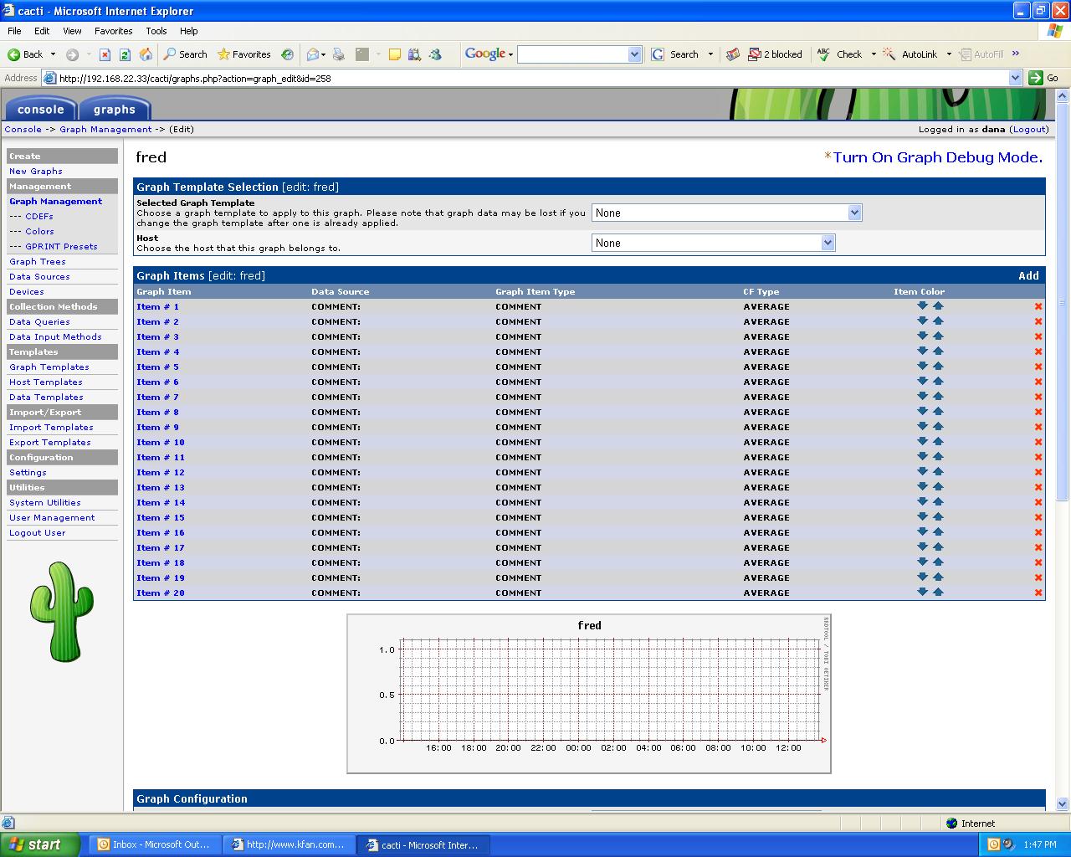Open the AutoLink options dropdown arrow
This screenshot has height=857, width=1071.
[949, 54]
